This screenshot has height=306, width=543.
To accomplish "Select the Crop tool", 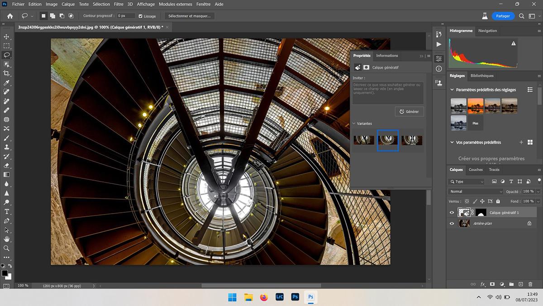I will coord(6,73).
